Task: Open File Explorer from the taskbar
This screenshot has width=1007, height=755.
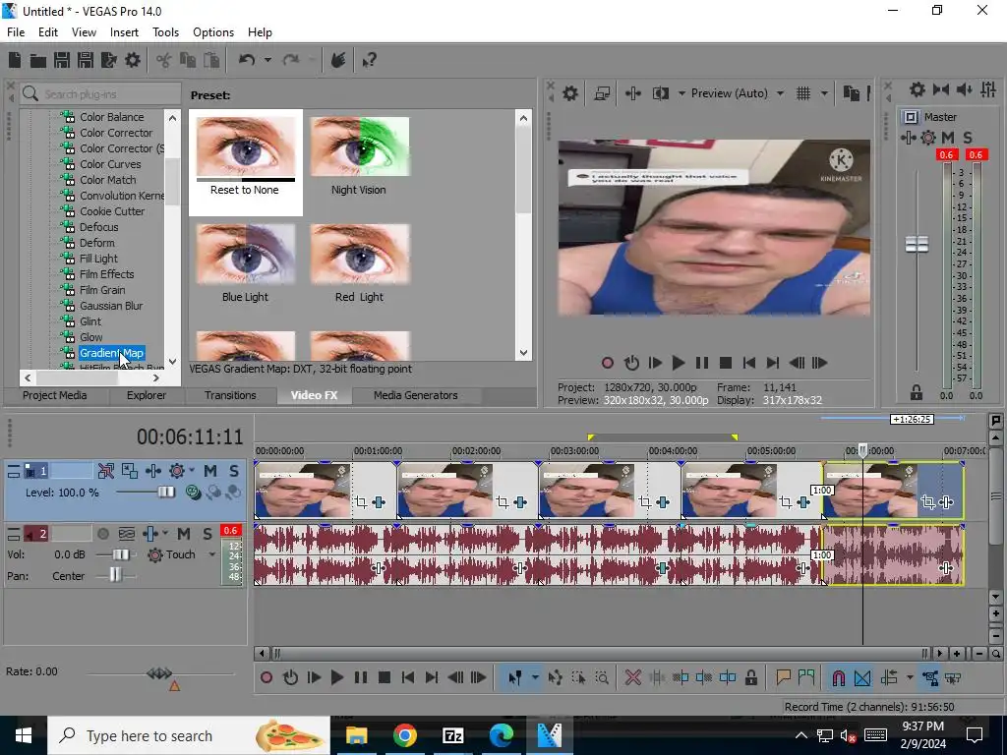Action: coord(356,735)
